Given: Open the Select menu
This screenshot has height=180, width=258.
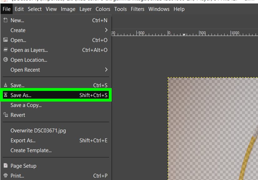Looking at the screenshot, I should (34, 9).
